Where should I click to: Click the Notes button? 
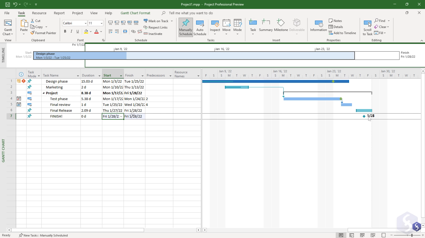coord(335,21)
